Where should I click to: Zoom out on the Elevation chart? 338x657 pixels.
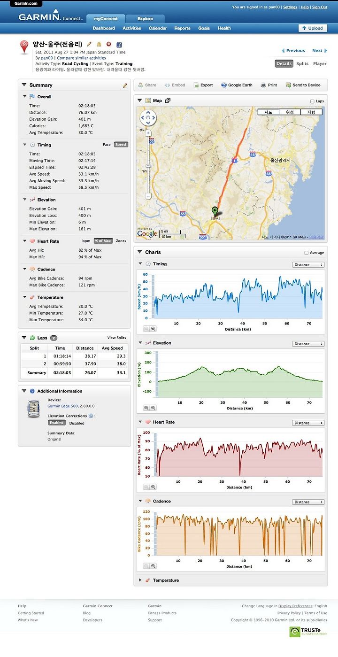153,408
